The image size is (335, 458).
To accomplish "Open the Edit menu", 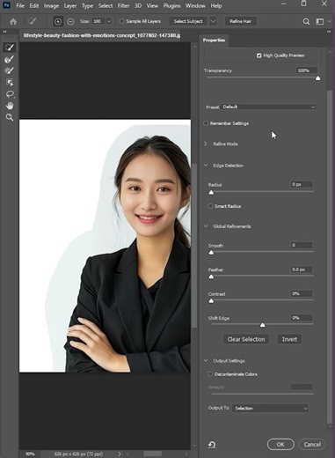I will point(34,5).
